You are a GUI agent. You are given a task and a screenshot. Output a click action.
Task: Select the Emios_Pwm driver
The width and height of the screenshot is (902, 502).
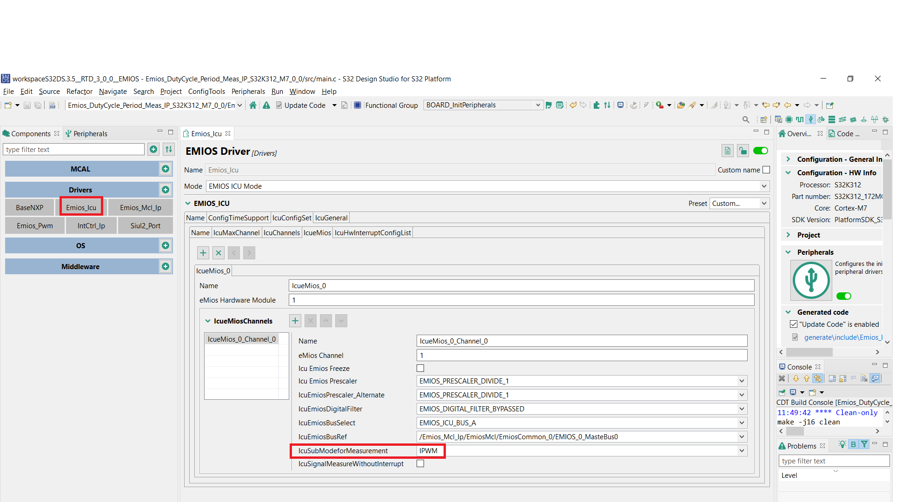34,225
